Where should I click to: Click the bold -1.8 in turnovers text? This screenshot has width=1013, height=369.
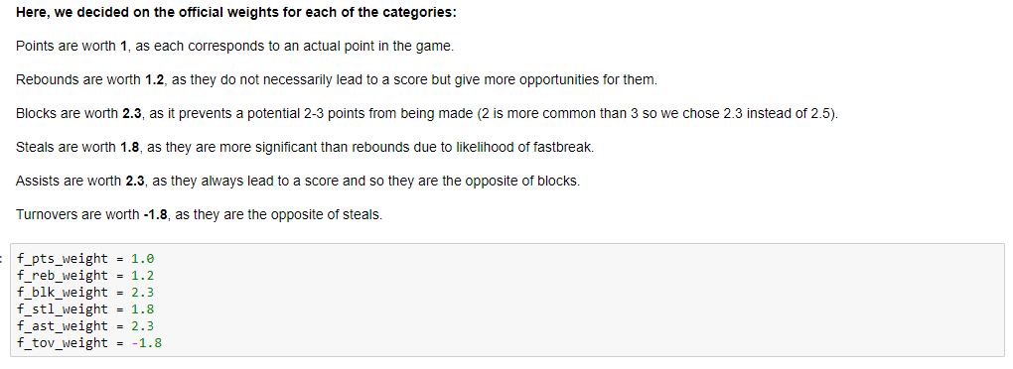coord(156,214)
